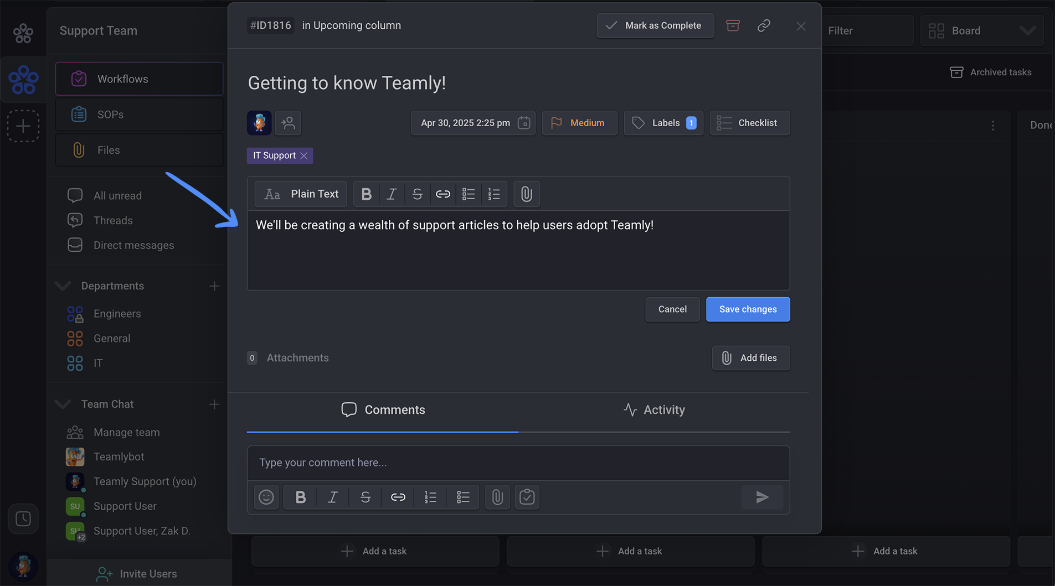Insert a link in description editor
Viewport: 1055px width, 586px height.
[x=443, y=194]
